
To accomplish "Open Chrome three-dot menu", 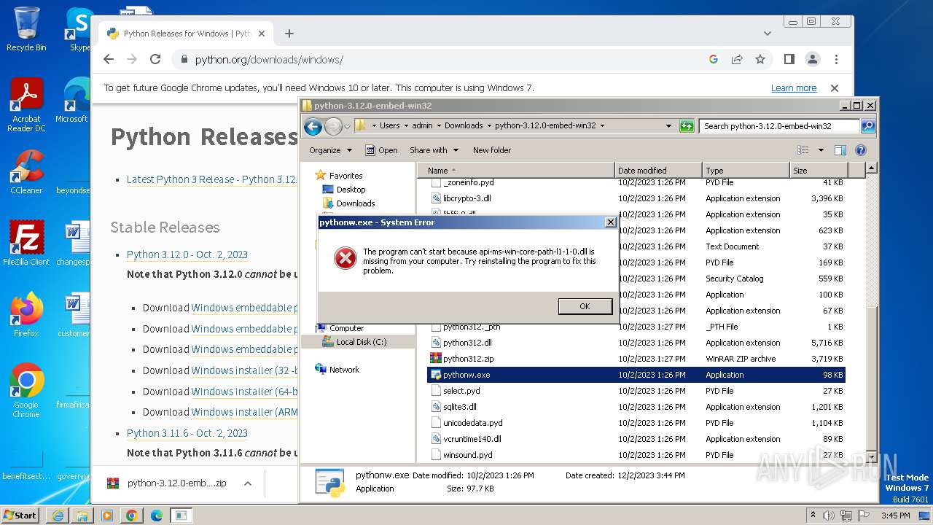I will pos(836,60).
